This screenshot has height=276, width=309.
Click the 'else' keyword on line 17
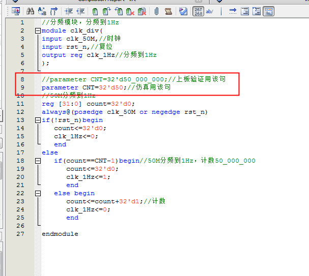[x=50, y=152]
